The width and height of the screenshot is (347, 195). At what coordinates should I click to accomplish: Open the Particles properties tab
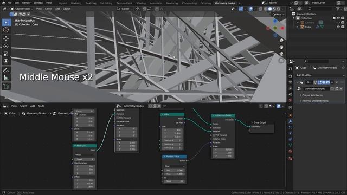coord(291,127)
